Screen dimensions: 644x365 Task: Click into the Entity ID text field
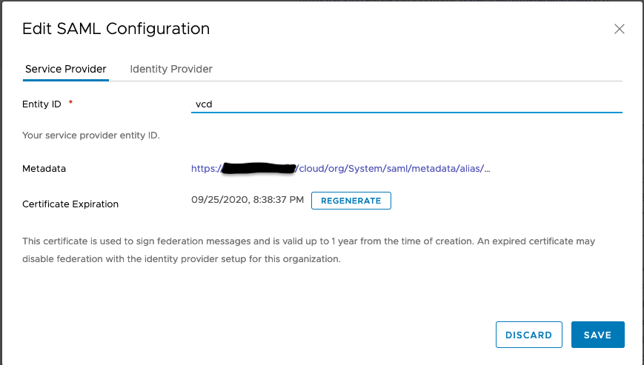click(406, 104)
